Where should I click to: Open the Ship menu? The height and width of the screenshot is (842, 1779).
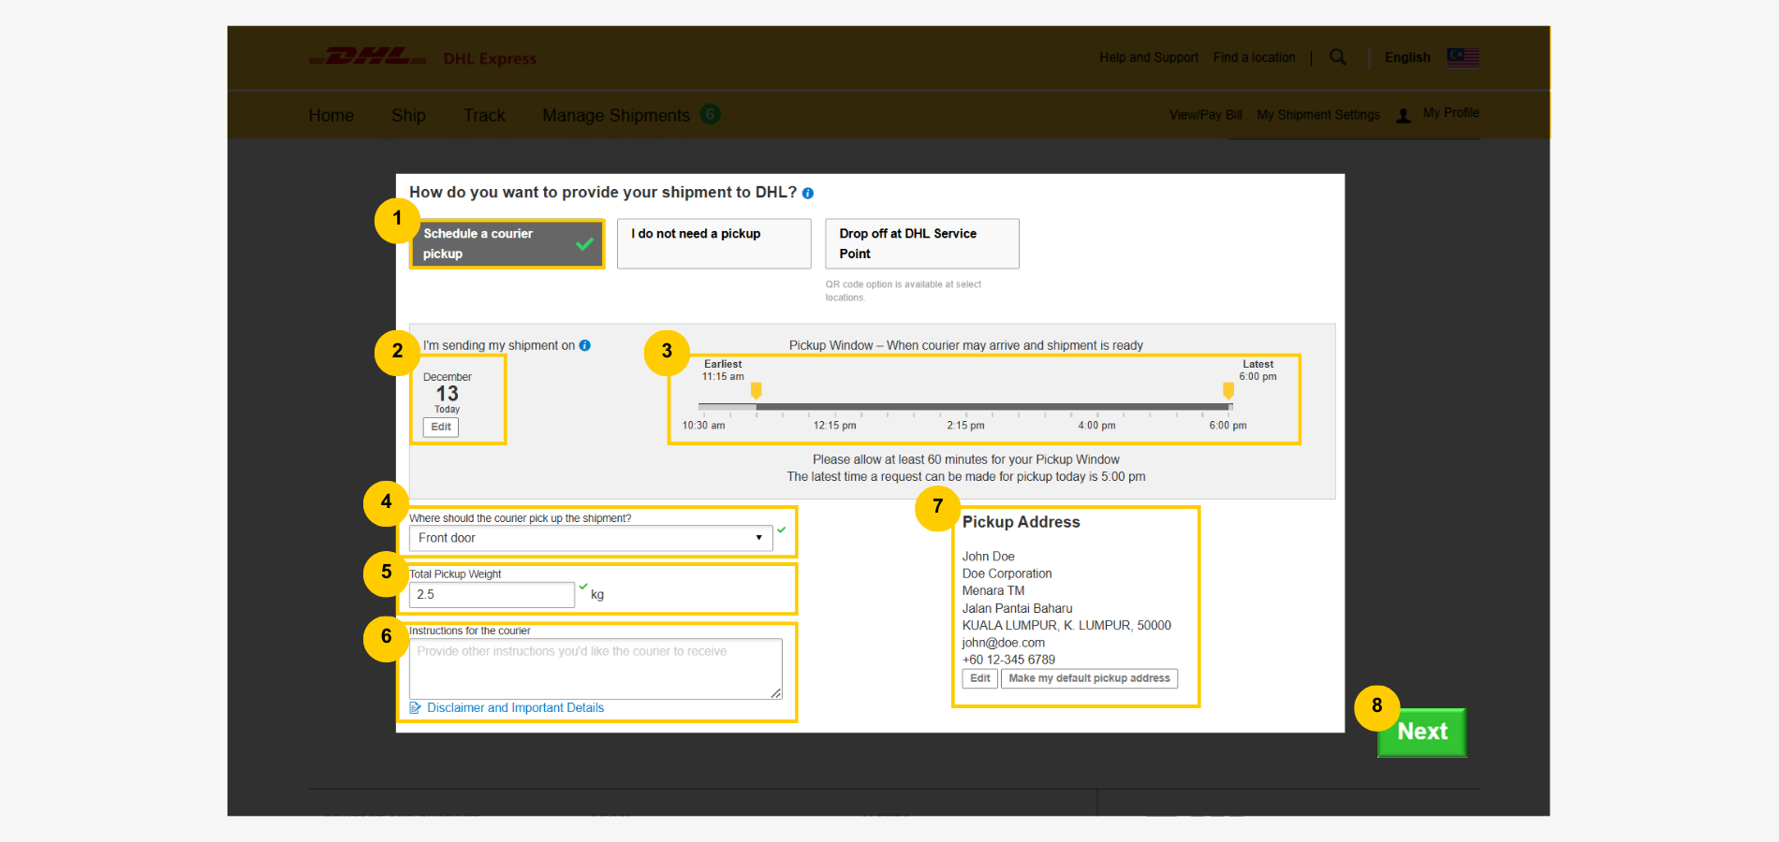[408, 115]
